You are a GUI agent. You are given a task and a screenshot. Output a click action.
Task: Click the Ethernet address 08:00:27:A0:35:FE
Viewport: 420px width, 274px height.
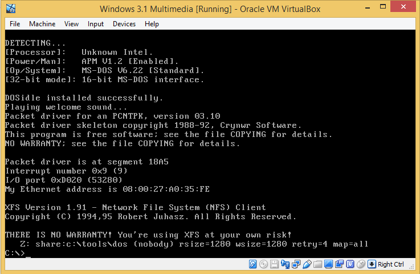click(x=166, y=189)
